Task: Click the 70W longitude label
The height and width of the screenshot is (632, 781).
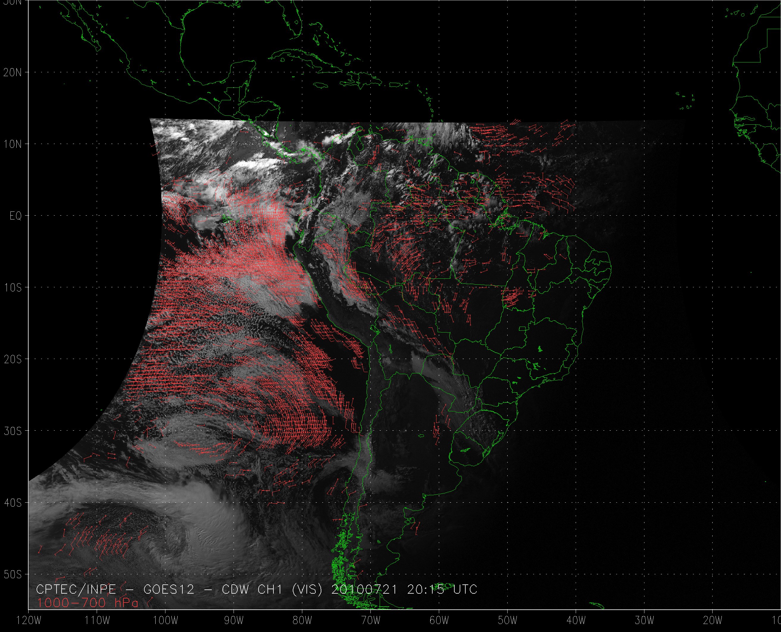Action: pos(371,620)
